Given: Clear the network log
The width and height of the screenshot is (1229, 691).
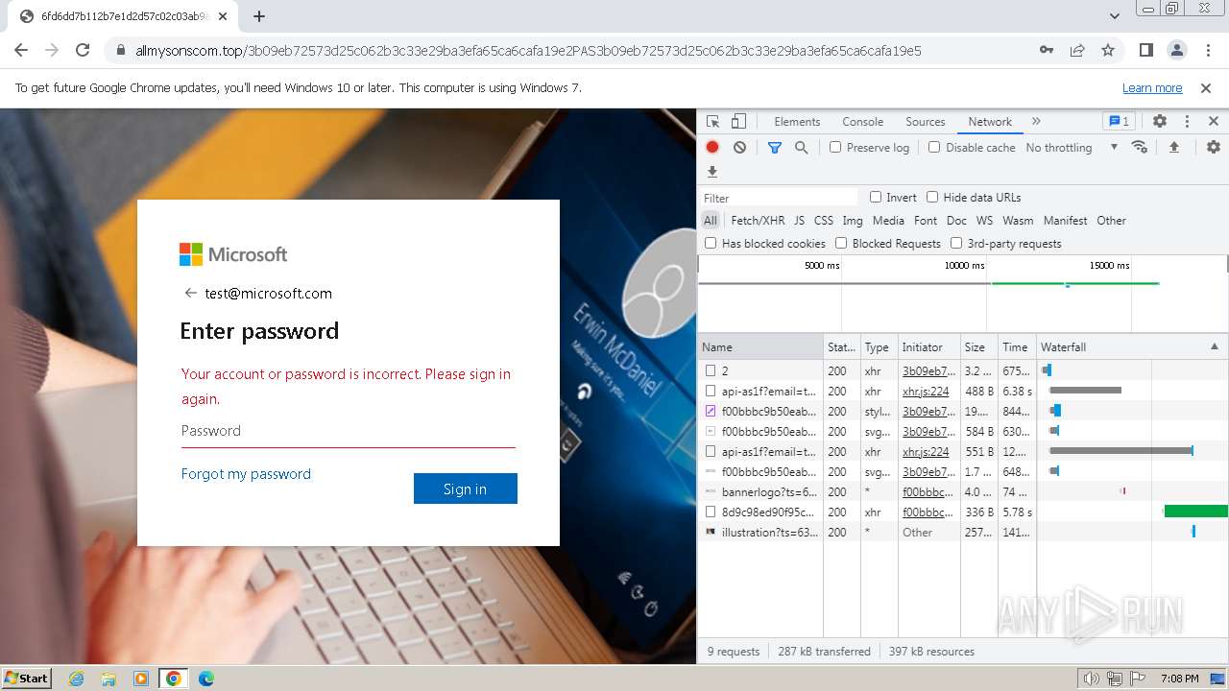Looking at the screenshot, I should (739, 147).
